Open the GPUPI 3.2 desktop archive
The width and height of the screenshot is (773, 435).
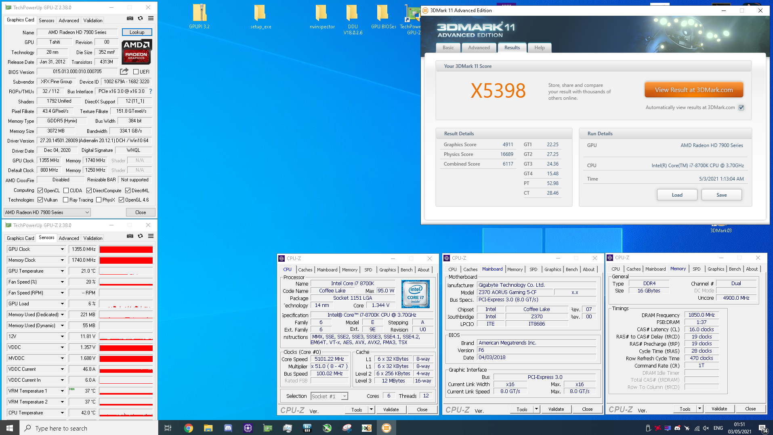[x=200, y=16]
